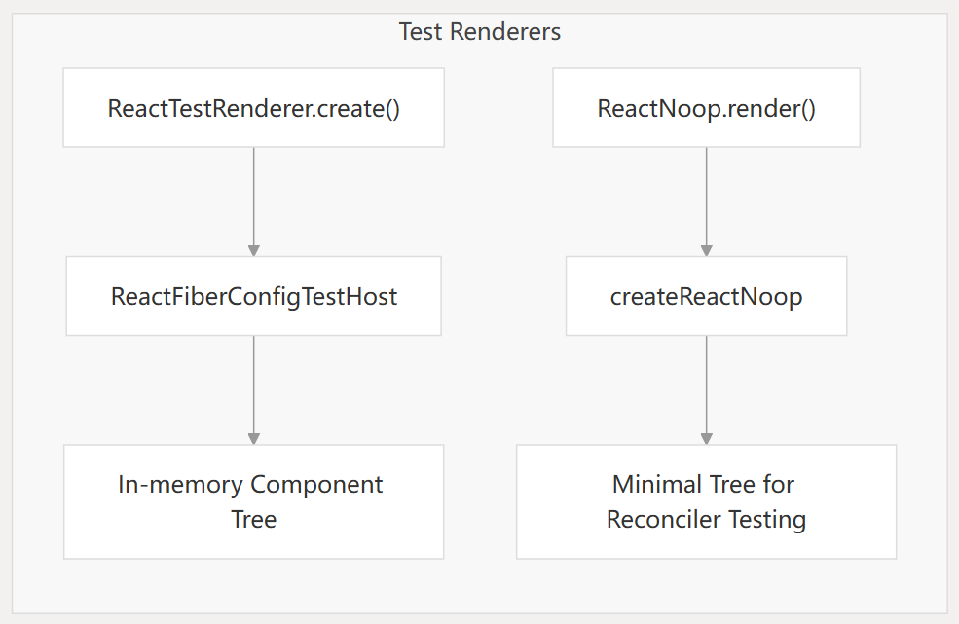Click the Test Renderers group title

click(479, 32)
